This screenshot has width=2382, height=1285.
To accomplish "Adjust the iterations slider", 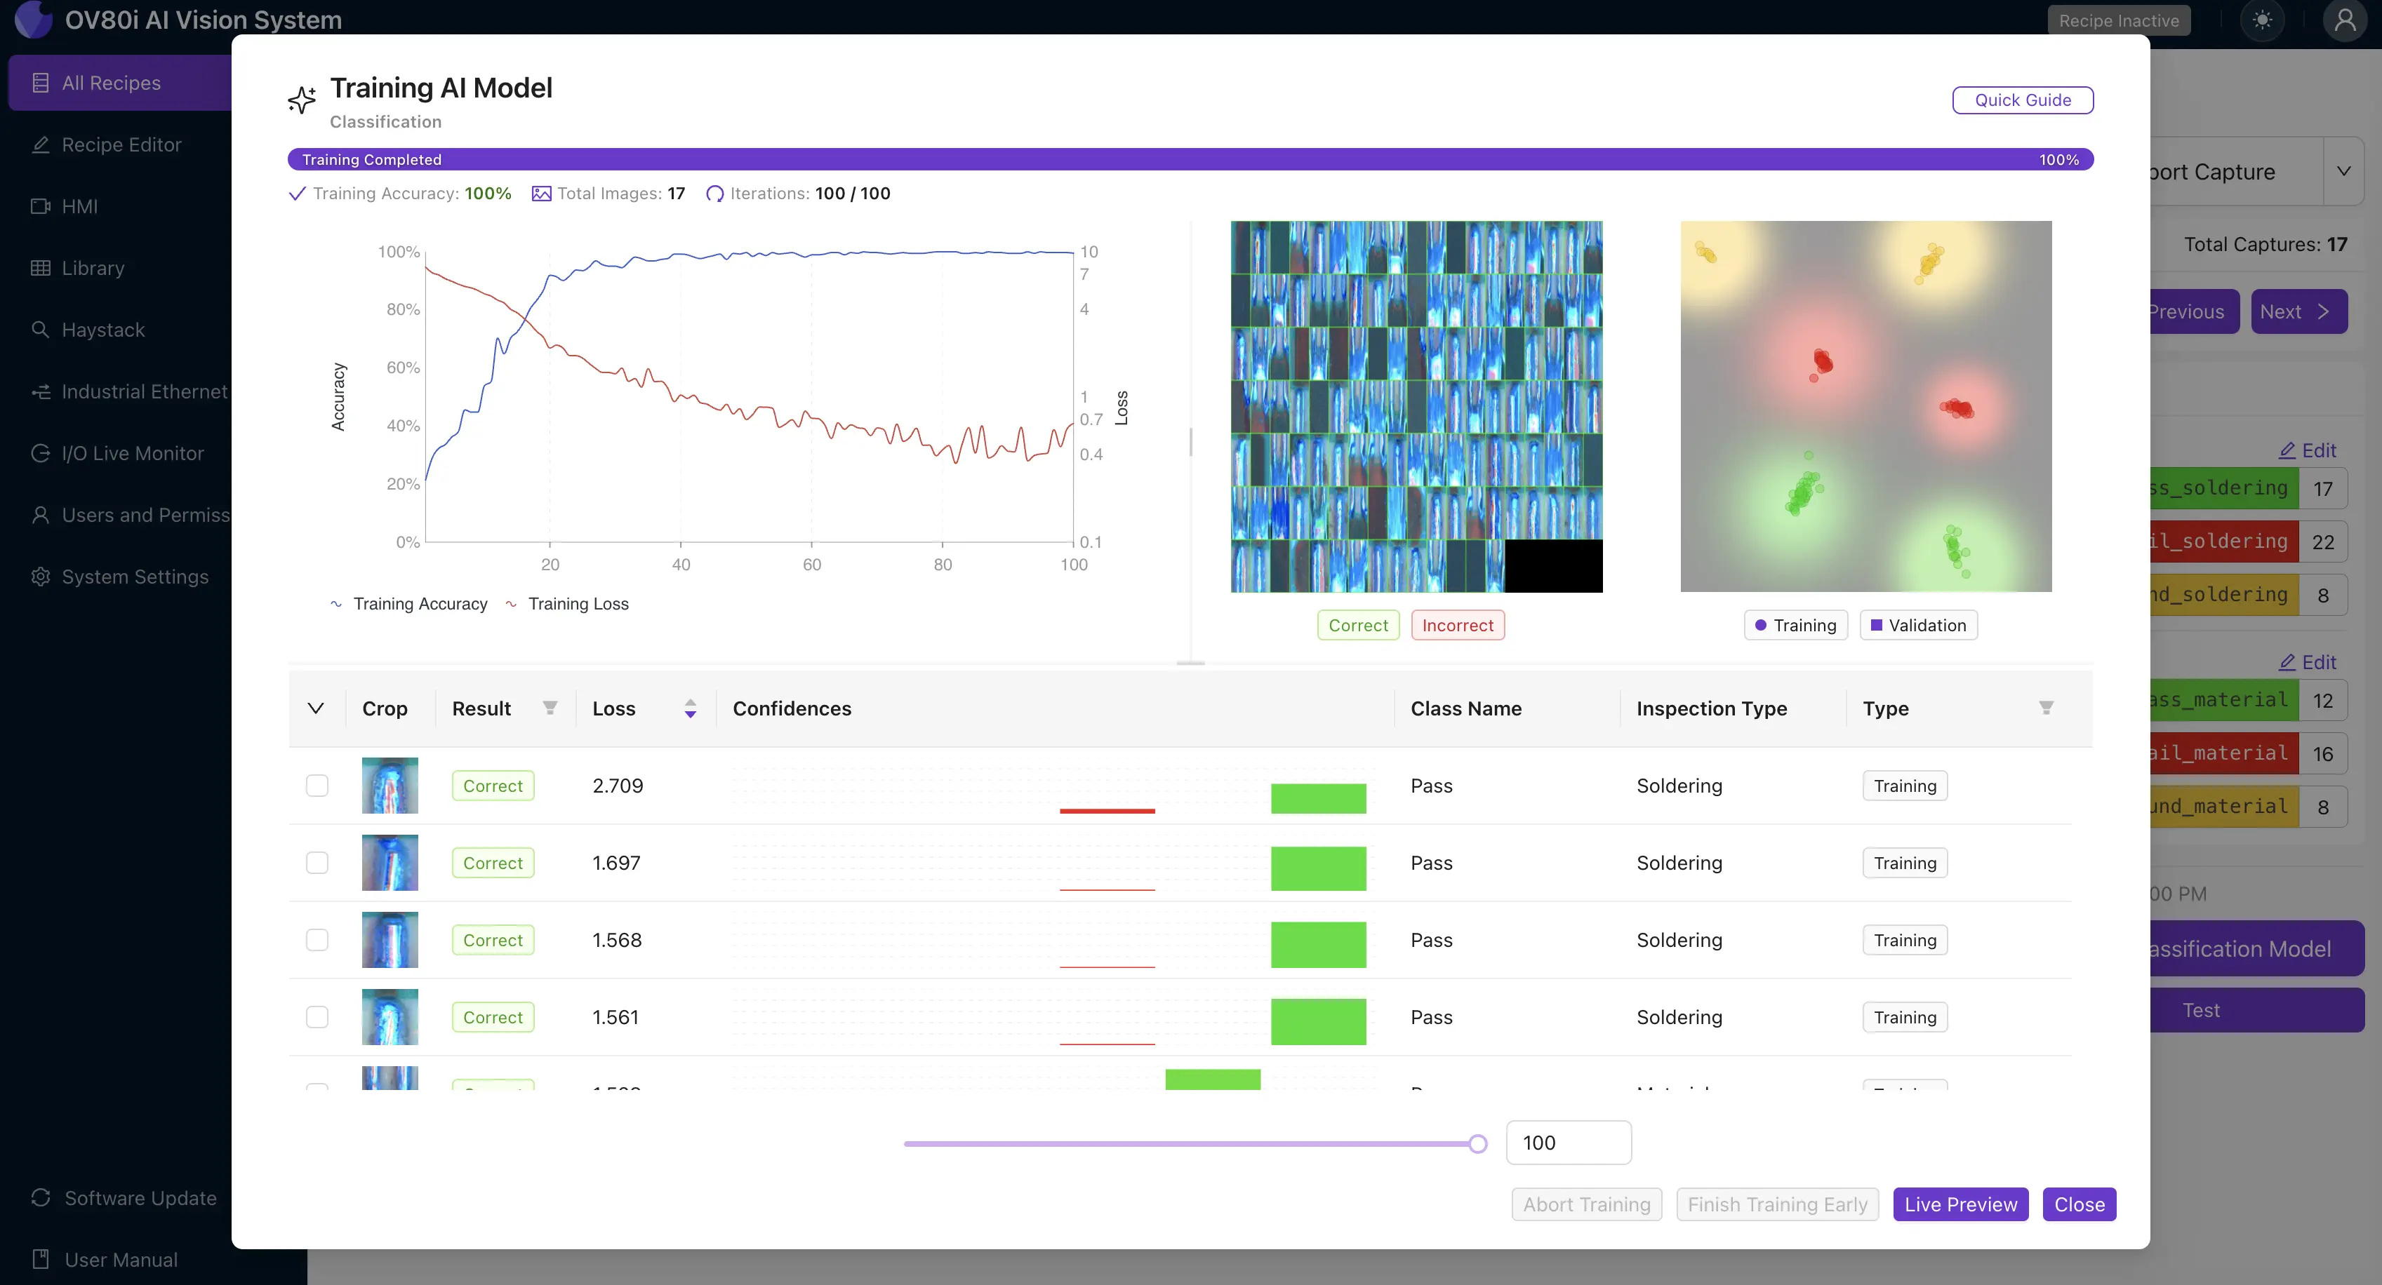I will click(x=1477, y=1143).
